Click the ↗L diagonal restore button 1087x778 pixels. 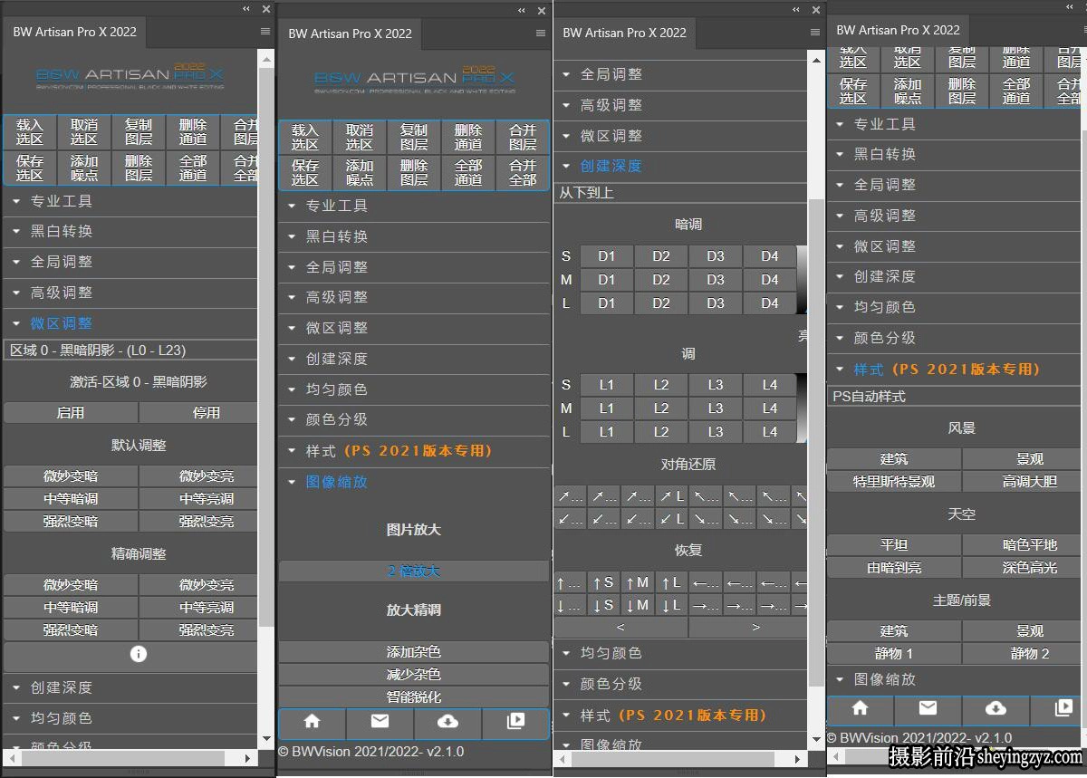coord(671,496)
